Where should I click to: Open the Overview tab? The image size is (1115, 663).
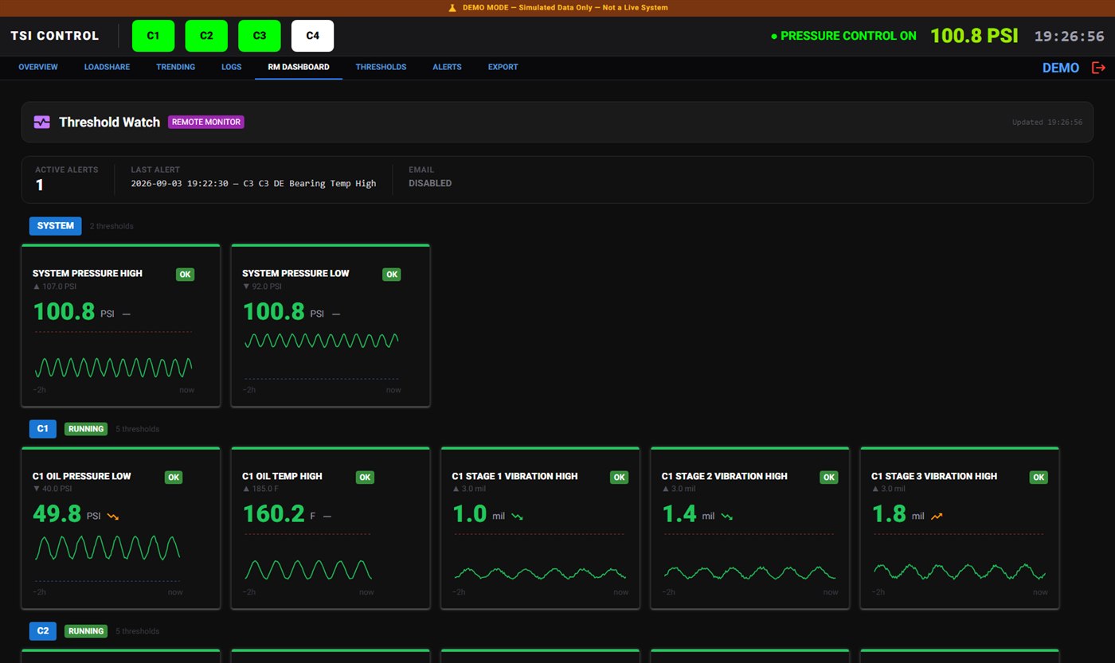[38, 67]
